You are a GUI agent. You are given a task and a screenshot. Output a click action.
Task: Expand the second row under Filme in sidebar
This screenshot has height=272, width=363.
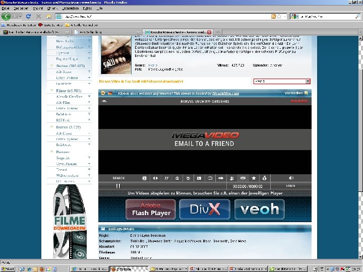tap(89, 102)
